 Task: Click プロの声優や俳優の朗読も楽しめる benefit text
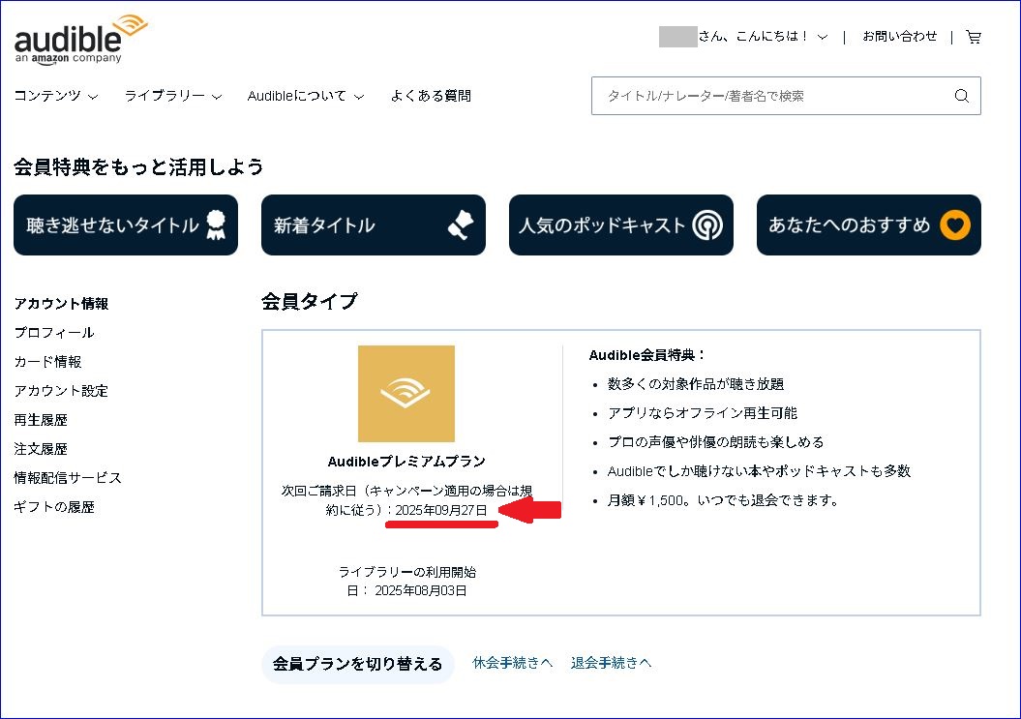[x=715, y=441]
